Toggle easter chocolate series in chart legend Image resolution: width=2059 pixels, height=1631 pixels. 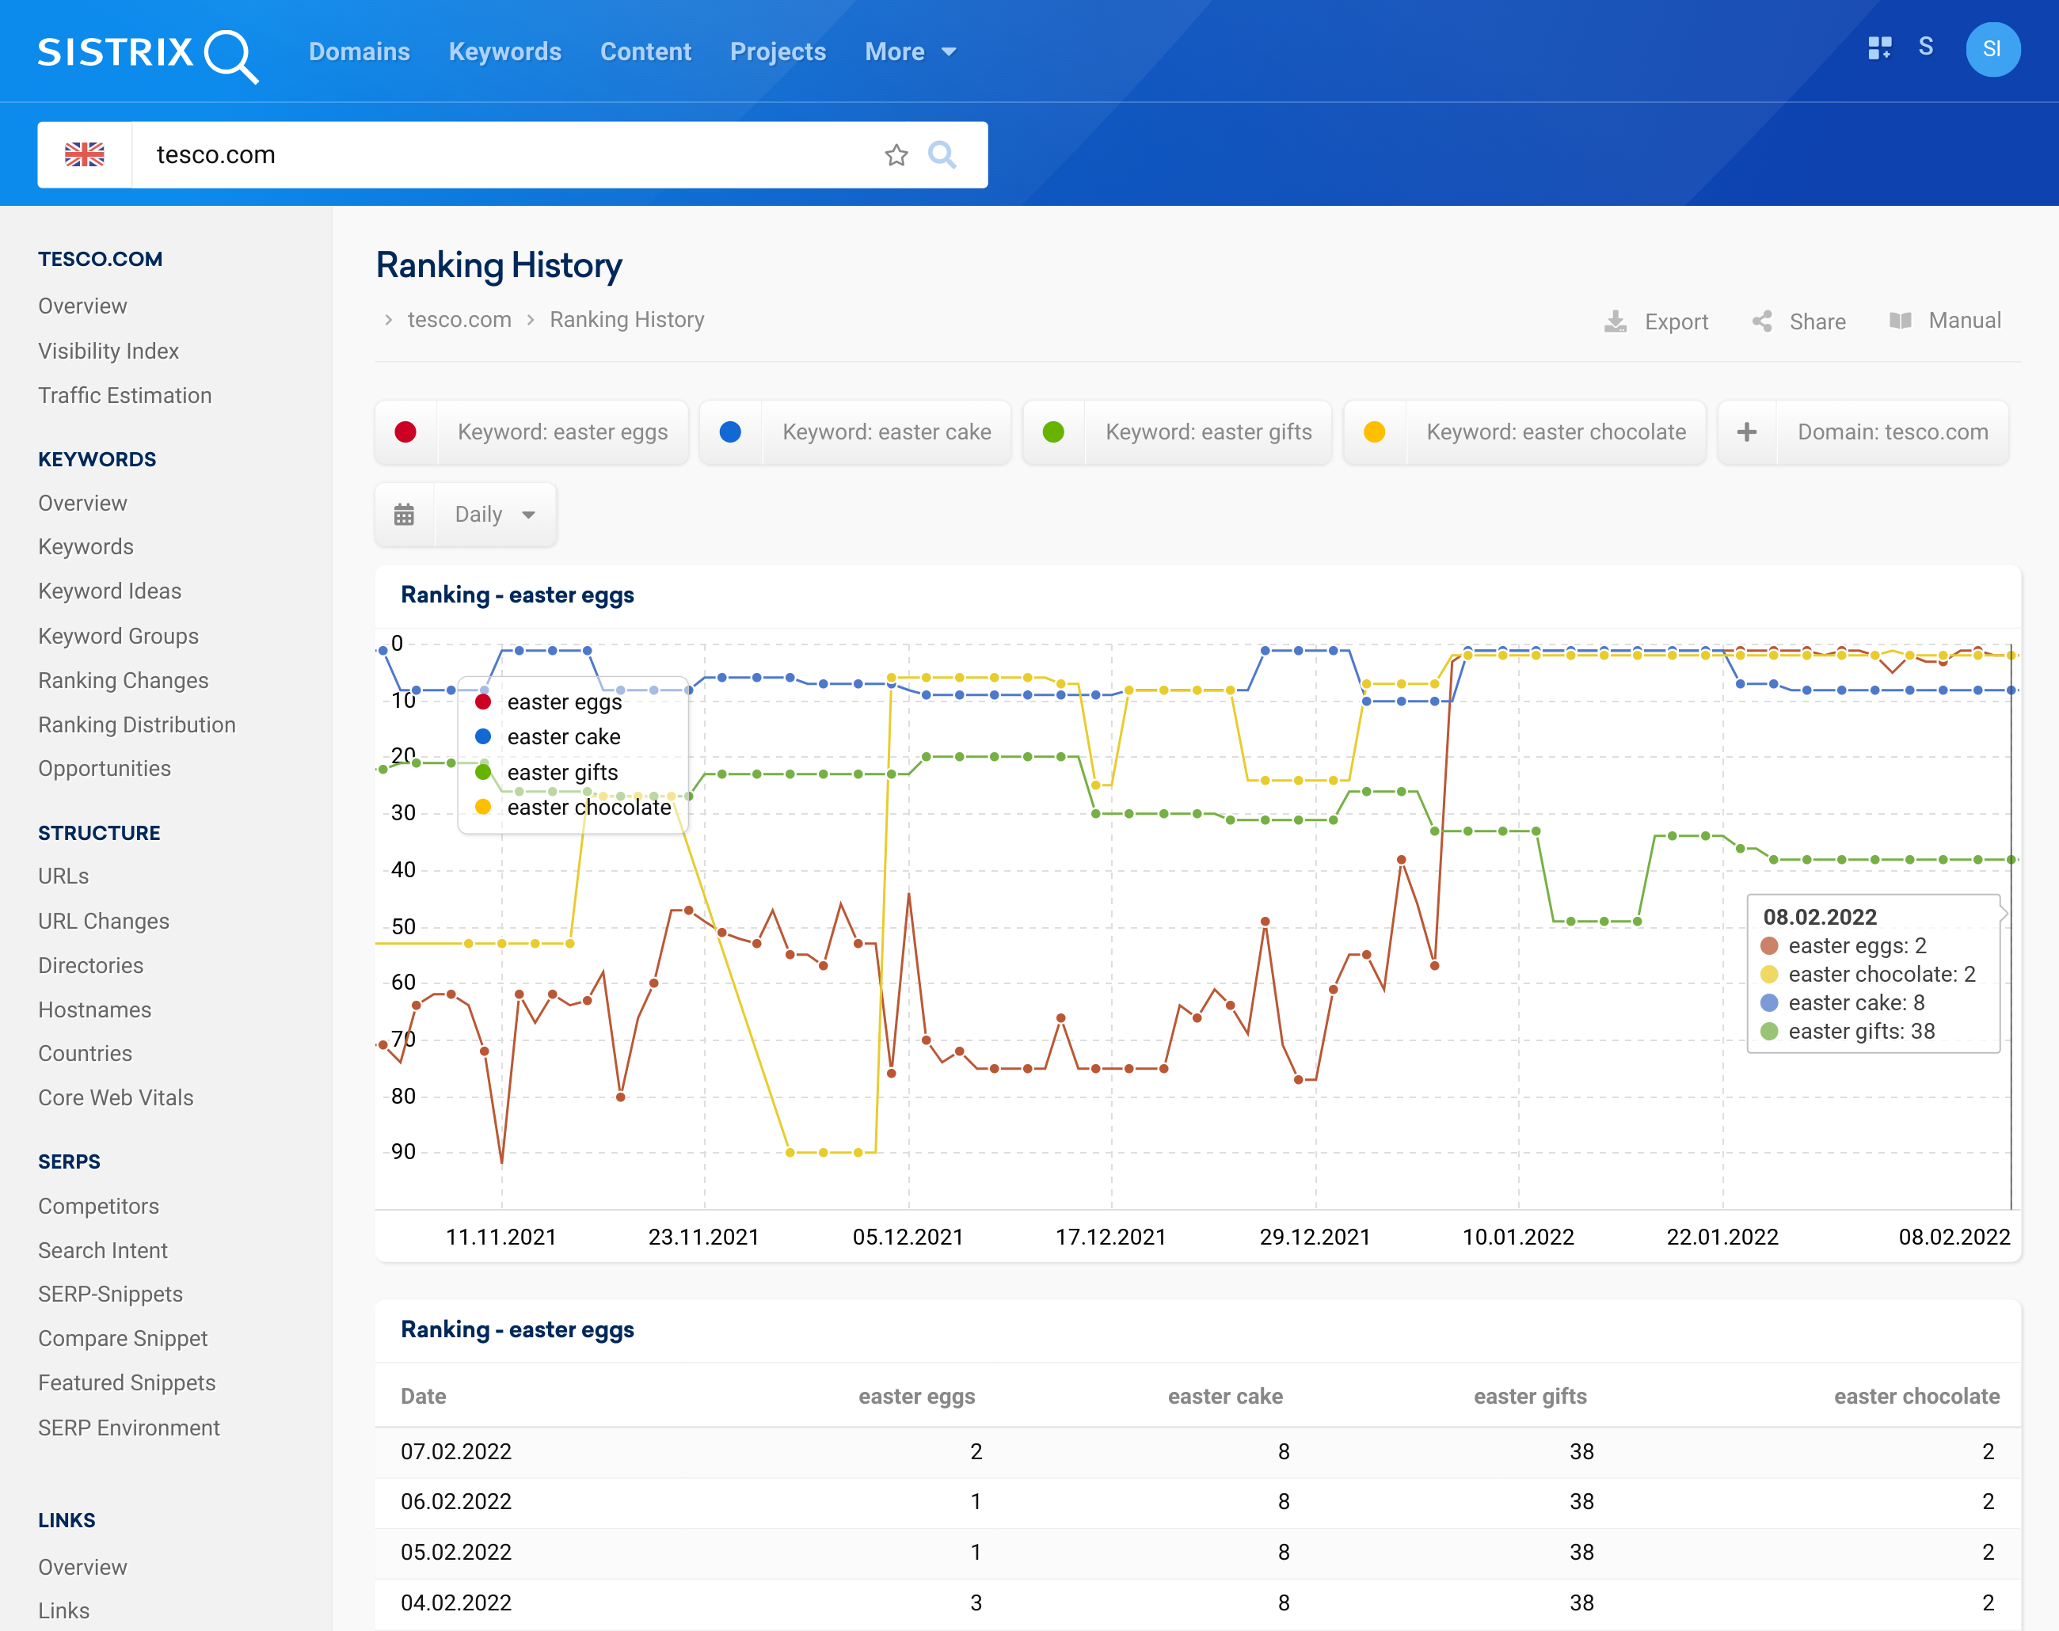click(573, 808)
